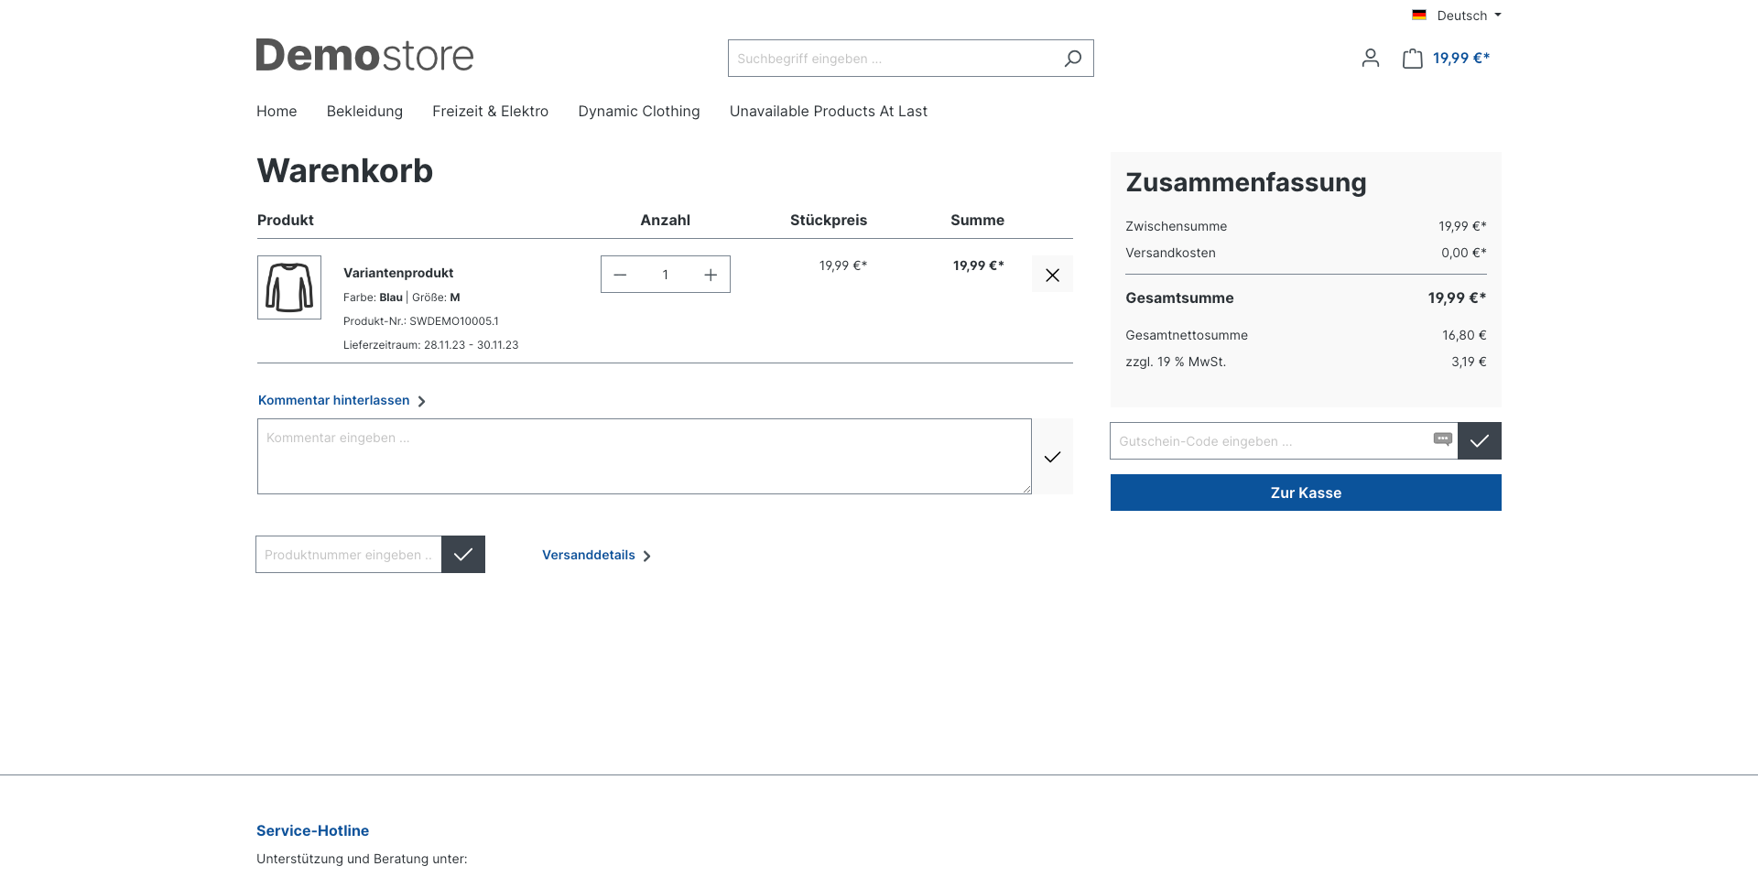Image resolution: width=1758 pixels, height=888 pixels.
Task: Click zzgl. 19 % MwSt. text
Action: [1176, 362]
